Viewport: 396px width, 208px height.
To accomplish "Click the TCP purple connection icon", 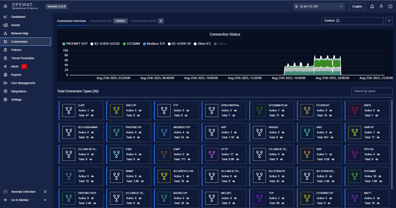I will tap(259, 198).
